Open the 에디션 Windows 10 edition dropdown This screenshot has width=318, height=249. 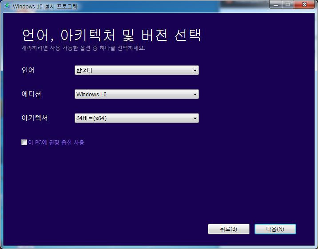click(137, 94)
